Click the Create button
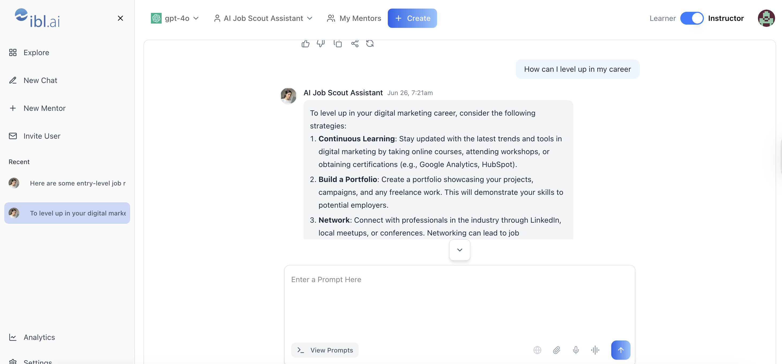 click(x=412, y=18)
